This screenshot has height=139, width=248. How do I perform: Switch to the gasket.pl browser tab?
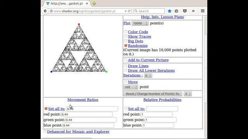click(67, 3)
